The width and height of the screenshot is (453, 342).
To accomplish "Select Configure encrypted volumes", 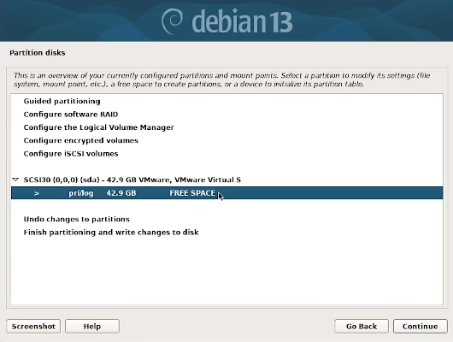I will point(81,140).
